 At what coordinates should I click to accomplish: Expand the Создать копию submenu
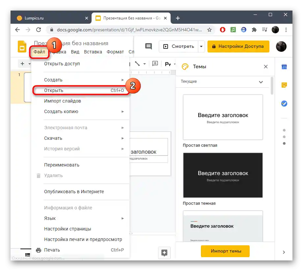click(x=123, y=111)
